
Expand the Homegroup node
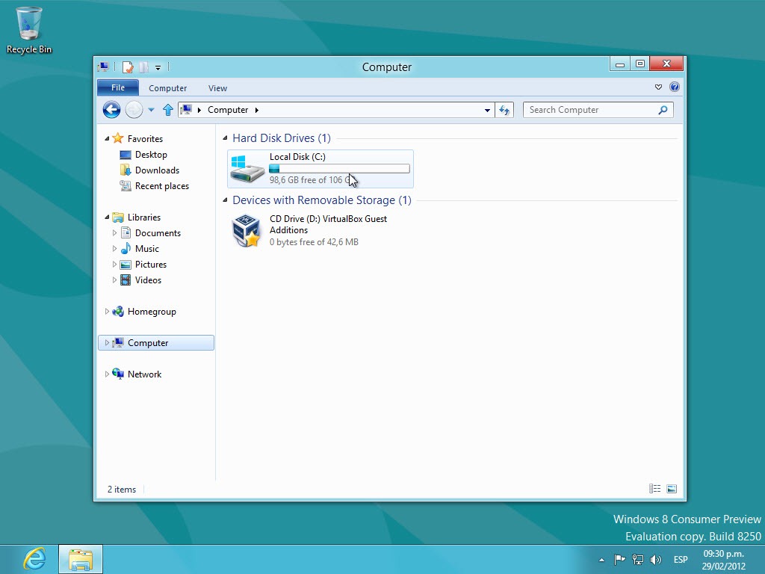(107, 312)
